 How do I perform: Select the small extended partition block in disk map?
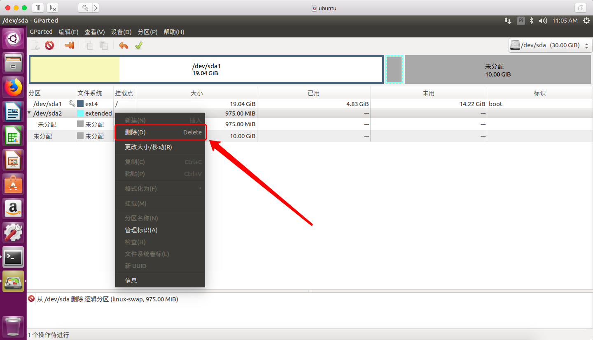[x=394, y=69]
